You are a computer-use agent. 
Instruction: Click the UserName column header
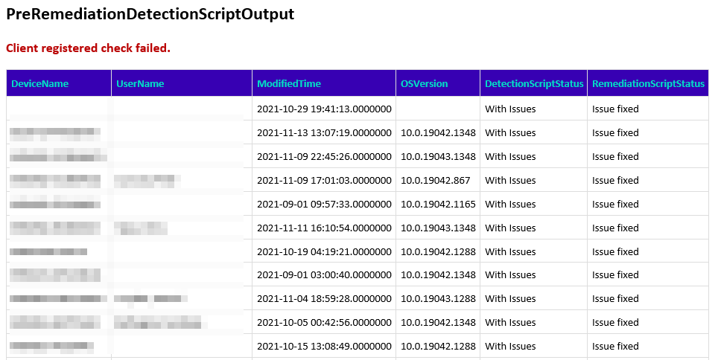click(140, 84)
